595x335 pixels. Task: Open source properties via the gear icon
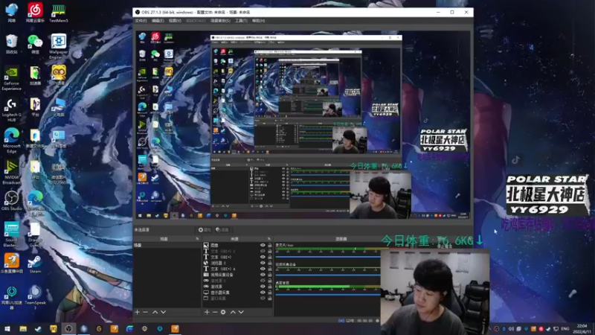(x=223, y=312)
